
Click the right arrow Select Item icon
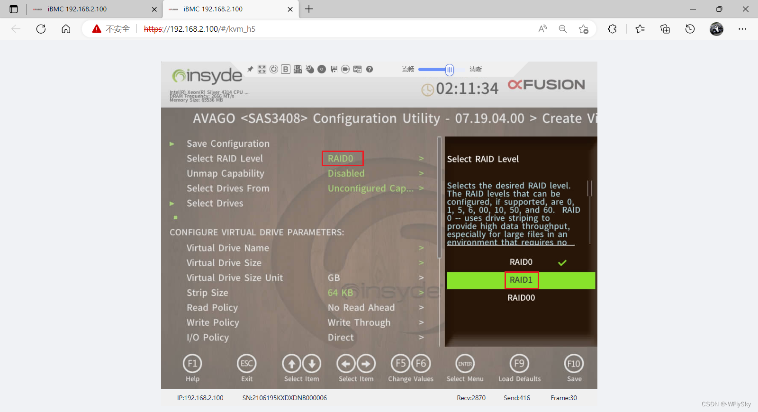click(366, 364)
